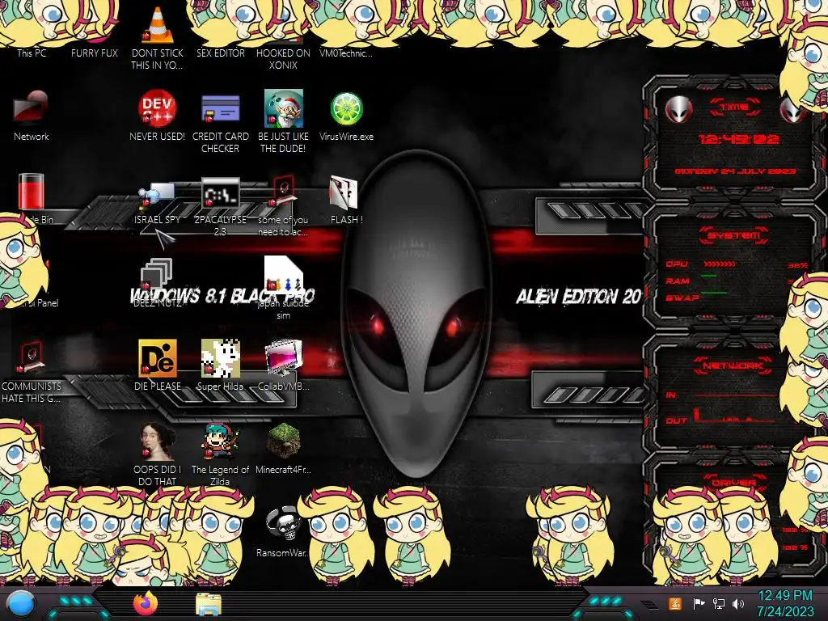Click the 'SEX EDITOR' shortcut label
The image size is (828, 621).
click(x=220, y=53)
